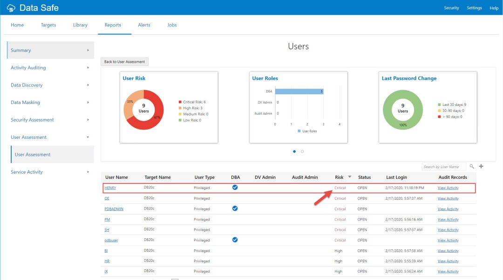503x280 pixels.
Task: Click Back to User Assessment button
Action: point(124,62)
